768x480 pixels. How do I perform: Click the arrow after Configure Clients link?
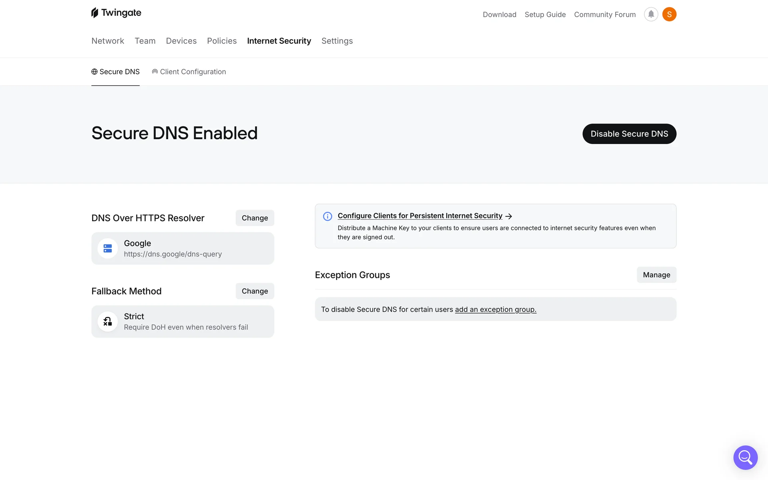click(509, 216)
